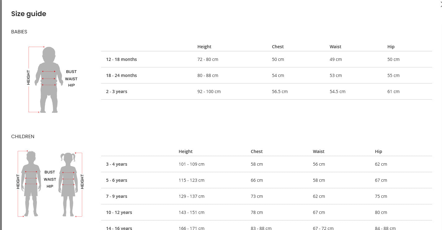Click the 3 - 4 years row label
Image resolution: width=442 pixels, height=230 pixels.
pos(117,164)
